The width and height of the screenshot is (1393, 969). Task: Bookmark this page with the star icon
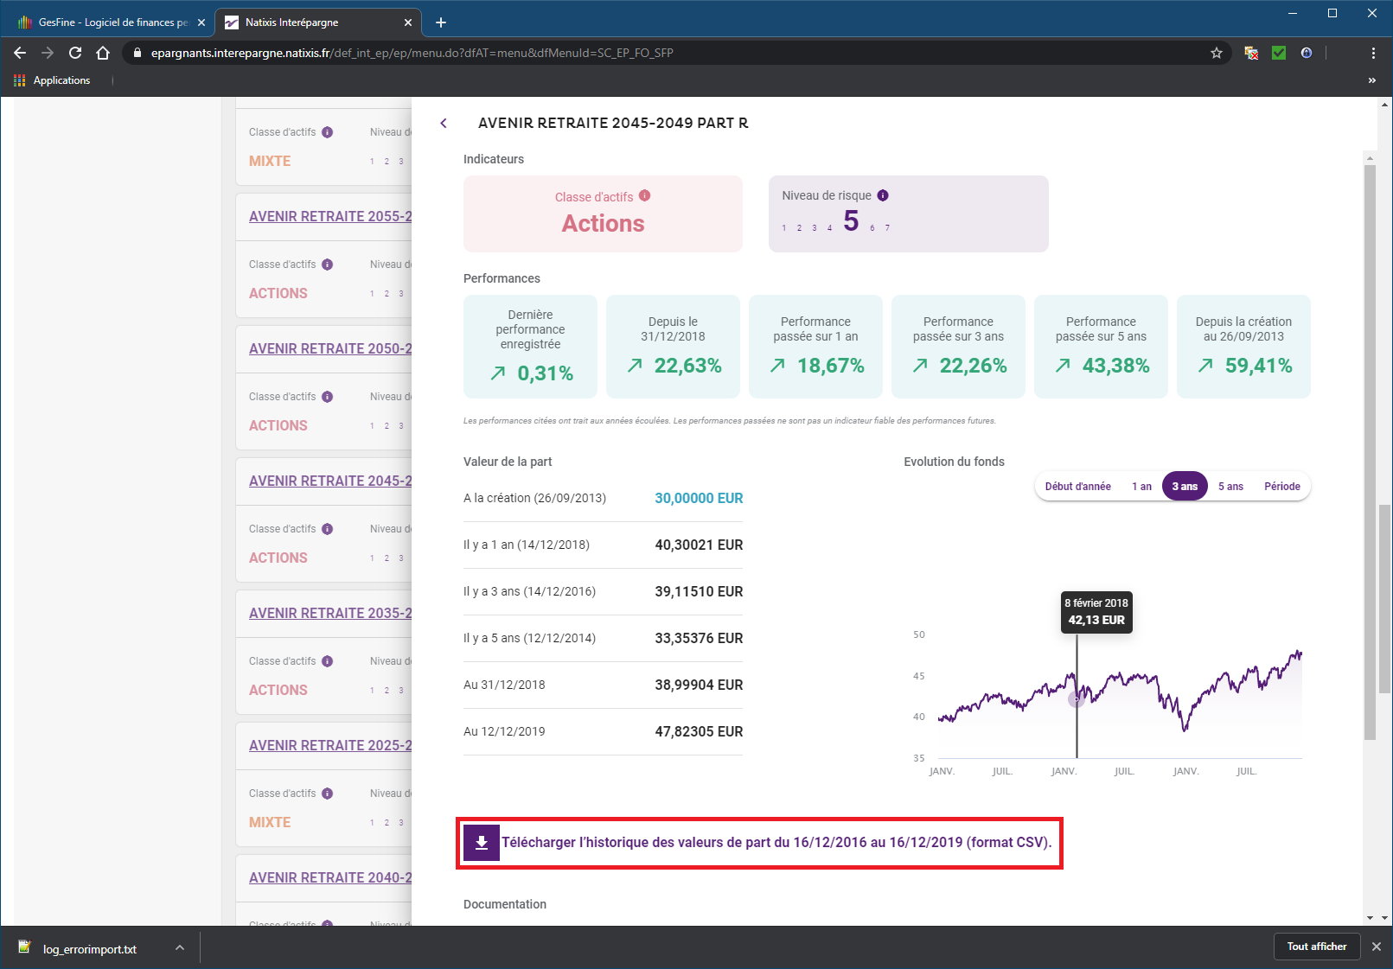click(x=1217, y=53)
